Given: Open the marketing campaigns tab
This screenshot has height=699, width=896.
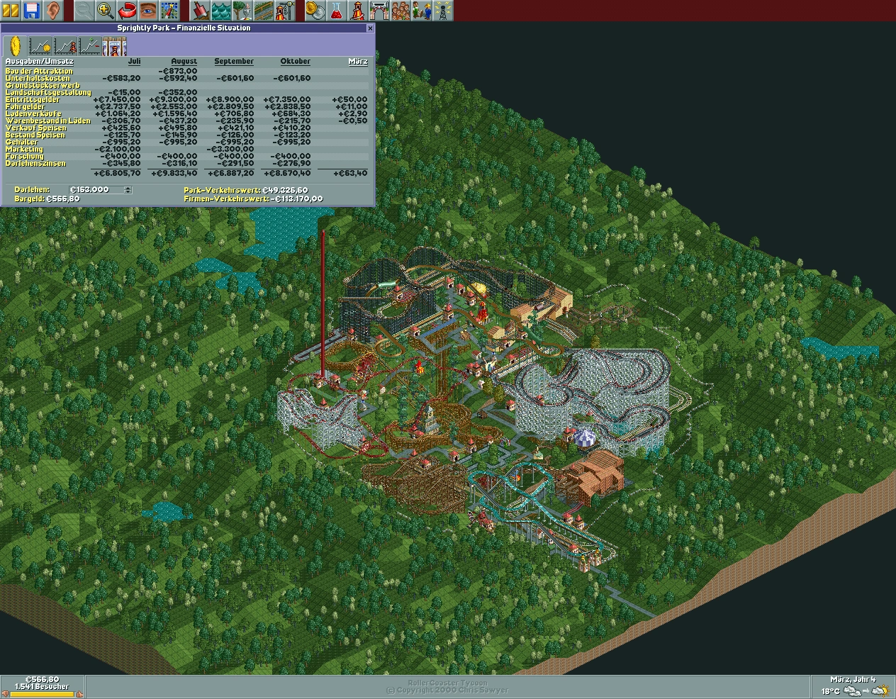Looking at the screenshot, I should (x=115, y=46).
